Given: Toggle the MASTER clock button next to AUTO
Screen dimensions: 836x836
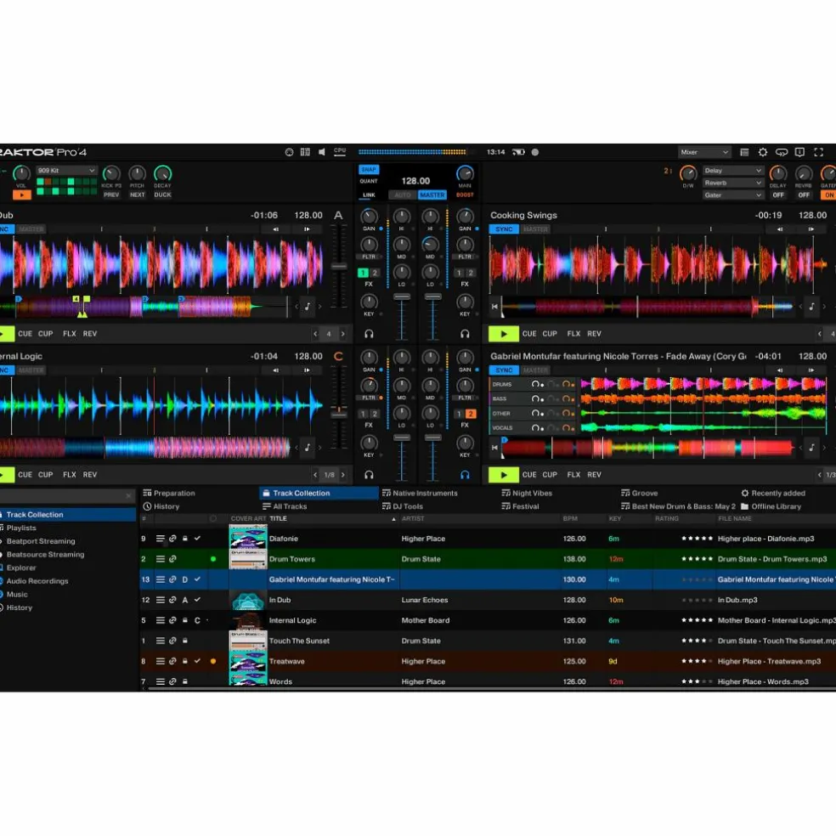Looking at the screenshot, I should (432, 195).
